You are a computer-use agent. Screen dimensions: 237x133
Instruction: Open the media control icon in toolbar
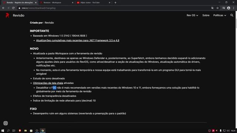tap(224, 8)
